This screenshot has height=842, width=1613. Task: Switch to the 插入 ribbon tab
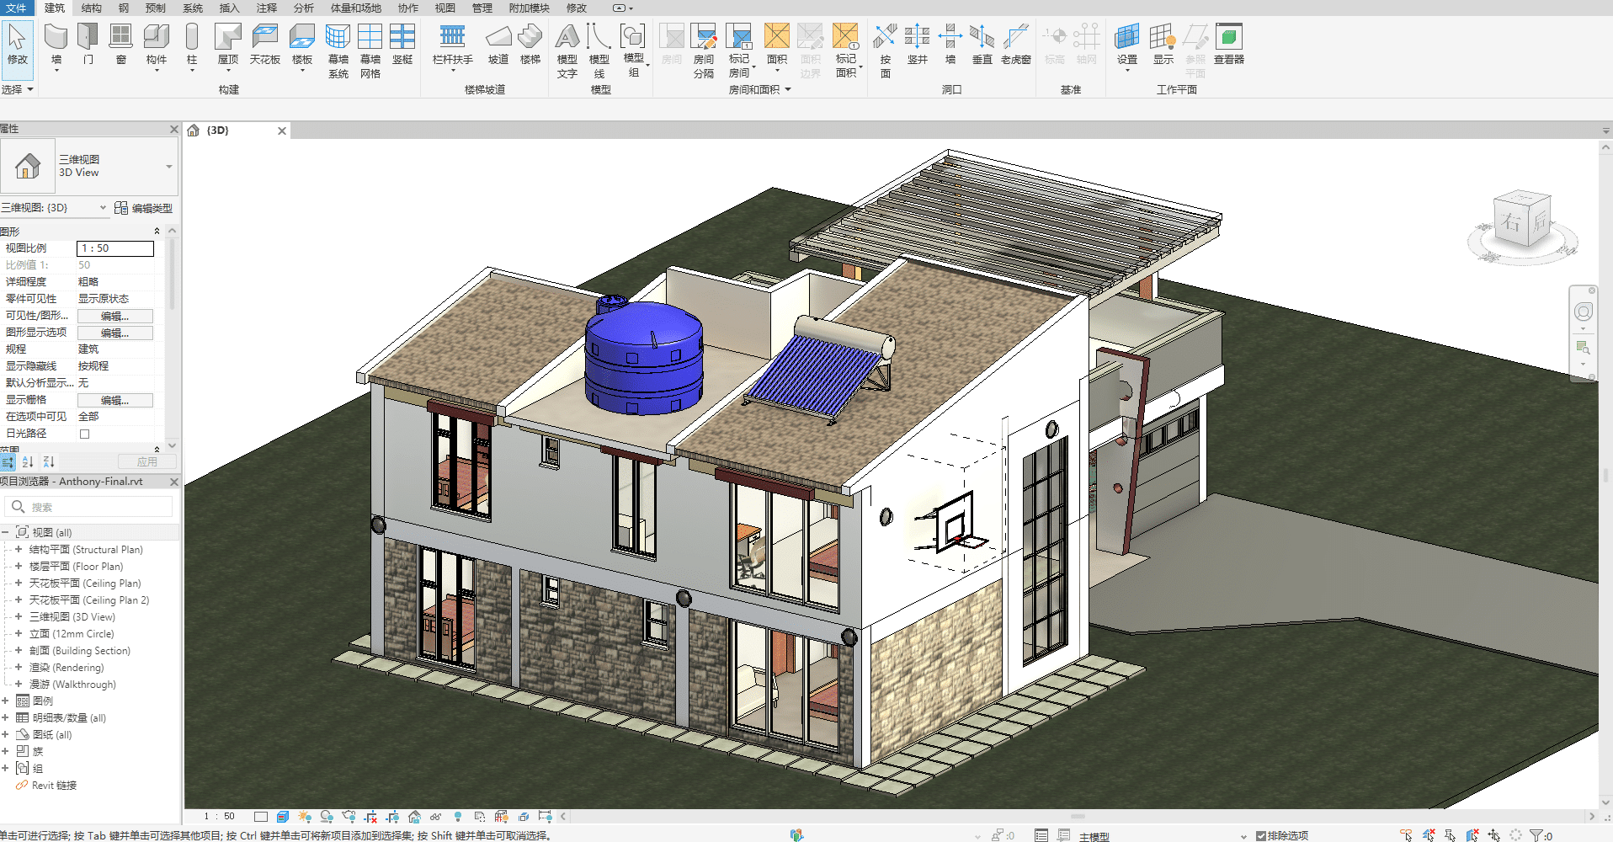(x=228, y=8)
